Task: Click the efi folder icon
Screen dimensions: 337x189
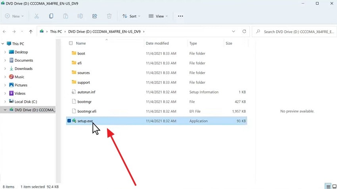Action: point(74,62)
